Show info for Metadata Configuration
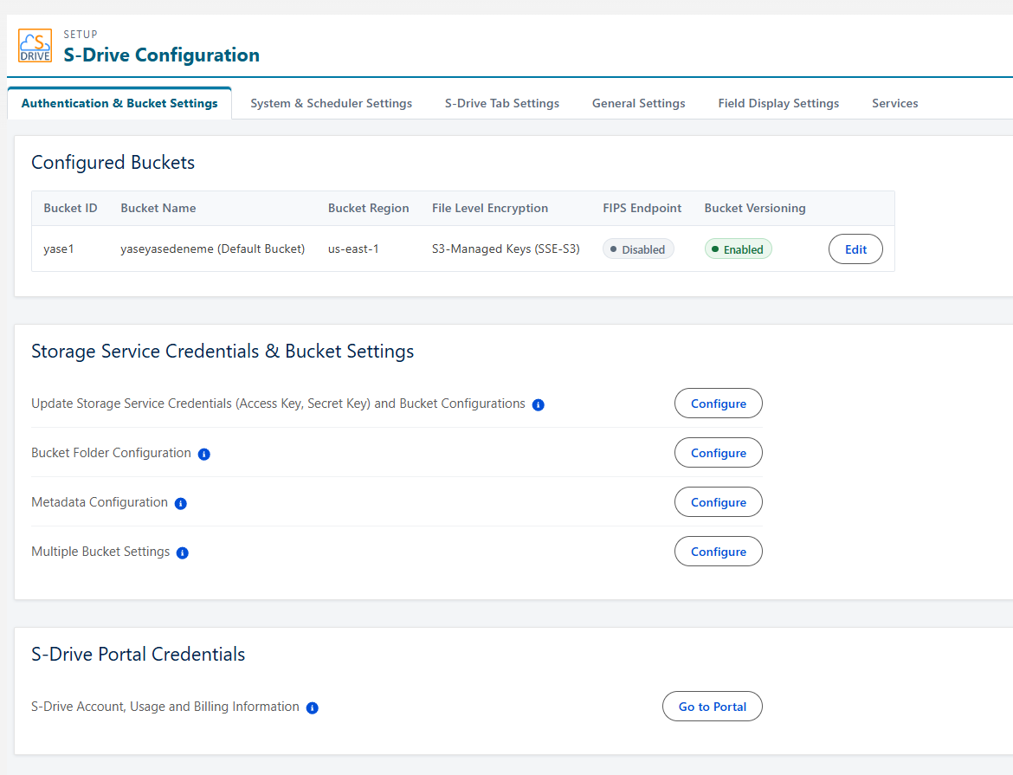The width and height of the screenshot is (1013, 775). (181, 503)
